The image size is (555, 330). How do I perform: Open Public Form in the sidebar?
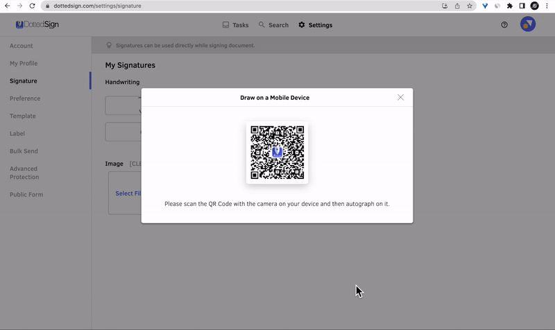tap(26, 195)
